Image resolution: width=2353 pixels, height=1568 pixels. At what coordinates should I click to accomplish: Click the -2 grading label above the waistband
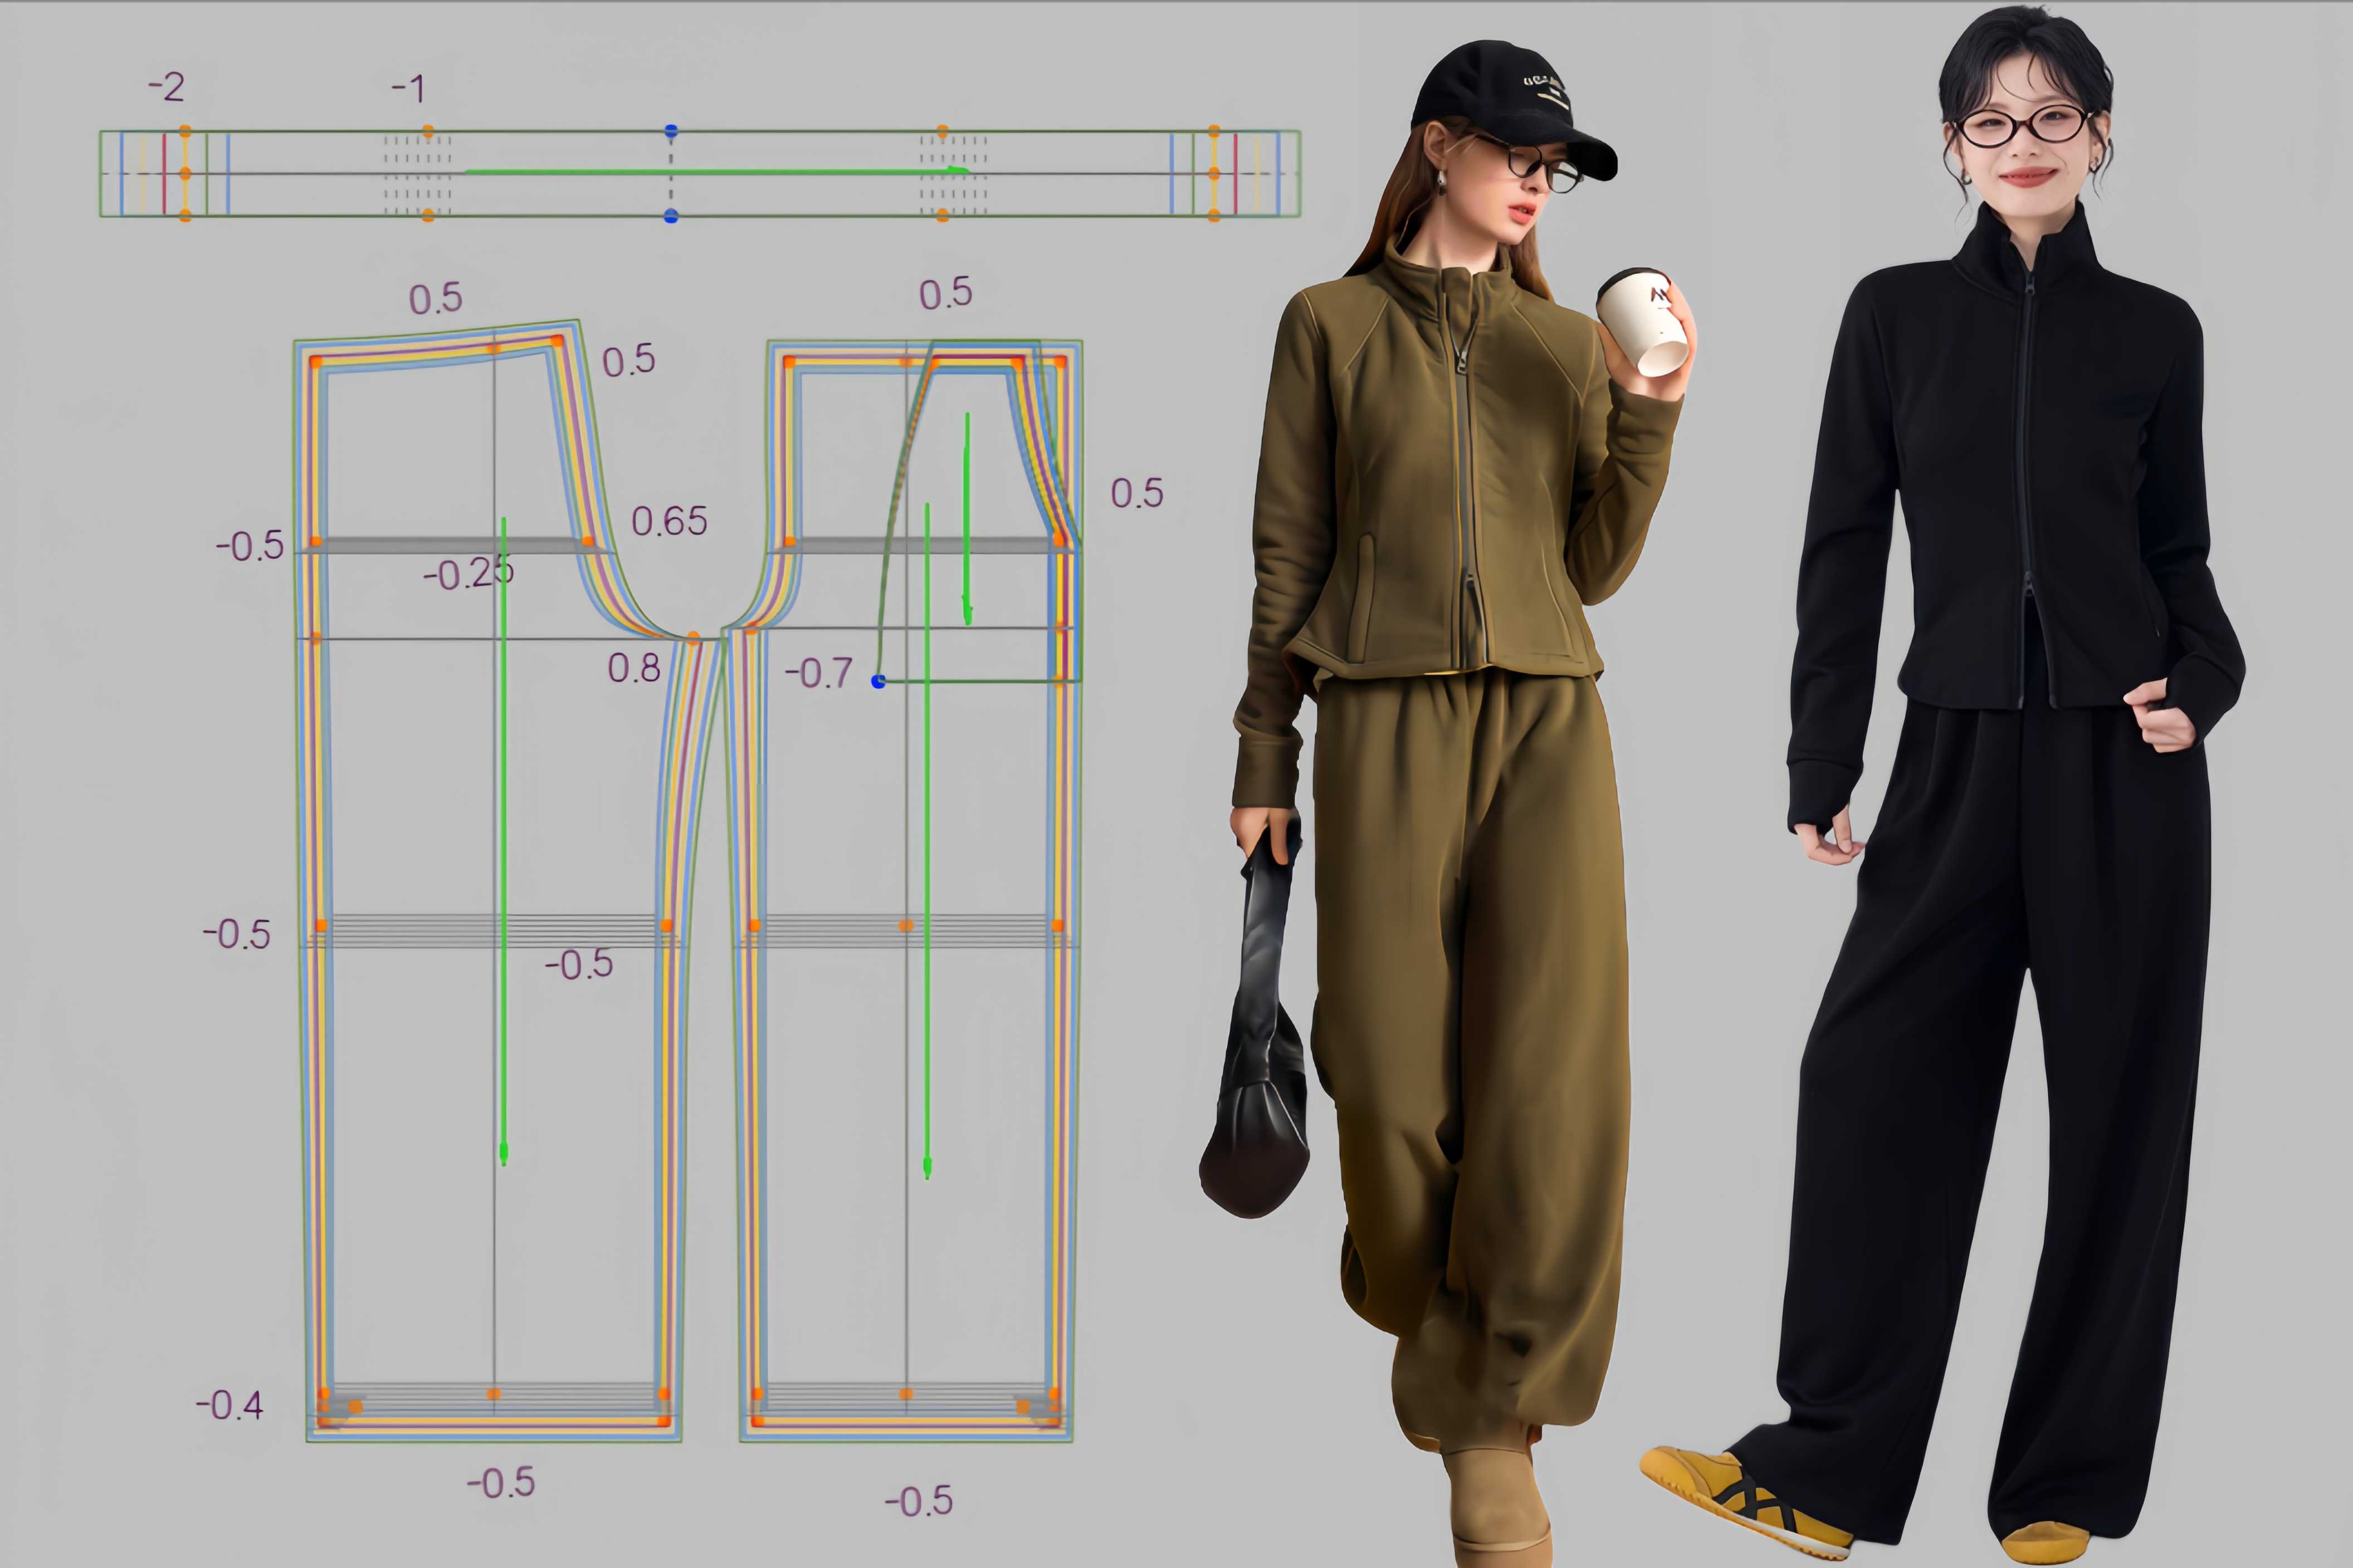(166, 87)
